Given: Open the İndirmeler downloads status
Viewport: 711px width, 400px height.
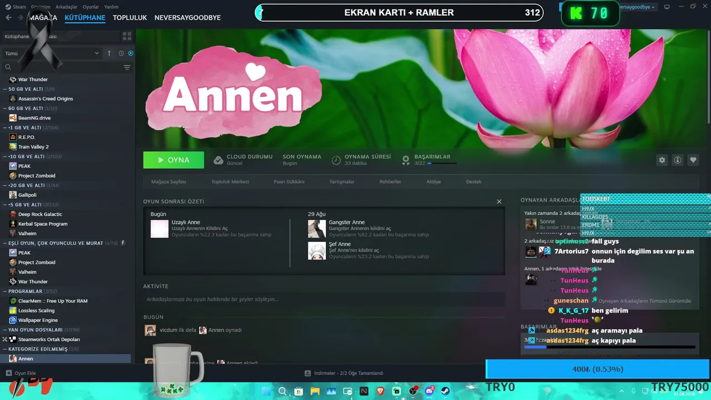Looking at the screenshot, I should [x=344, y=373].
